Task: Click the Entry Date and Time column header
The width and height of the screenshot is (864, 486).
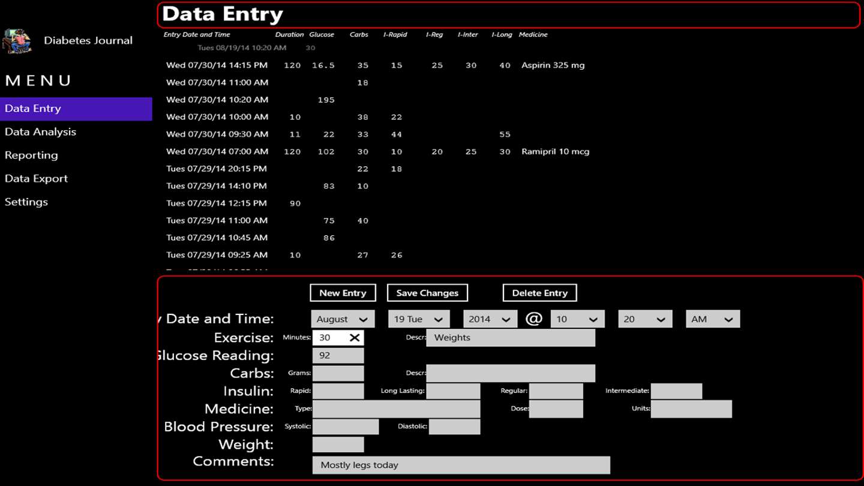Action: pos(197,35)
